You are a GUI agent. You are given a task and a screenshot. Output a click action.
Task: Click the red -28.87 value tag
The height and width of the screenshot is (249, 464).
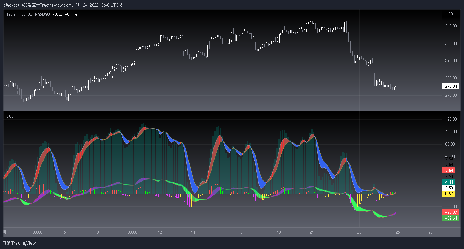point(451,212)
